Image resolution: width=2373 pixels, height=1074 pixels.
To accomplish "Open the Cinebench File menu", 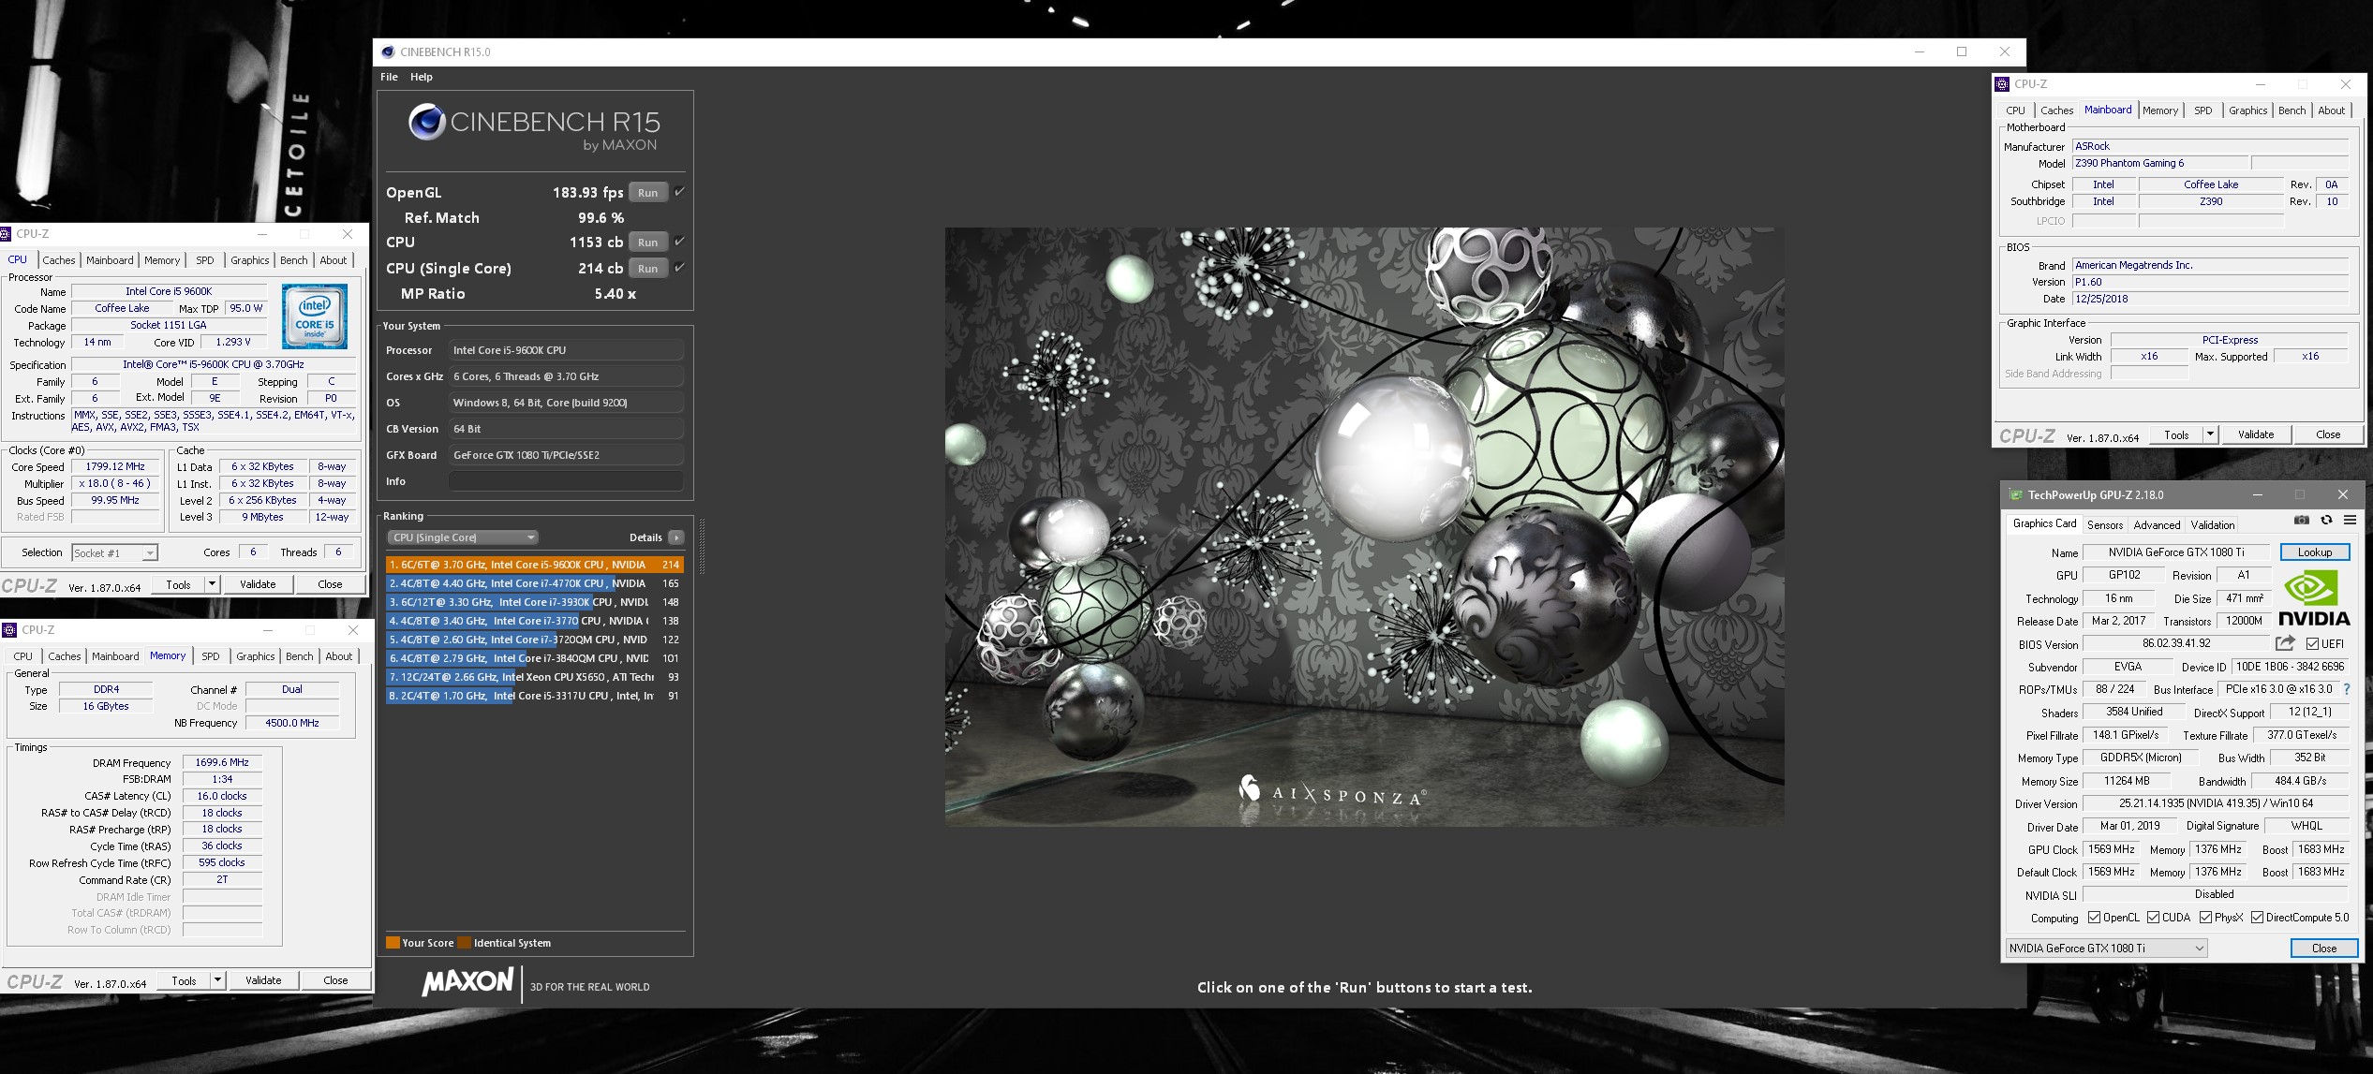I will pos(389,77).
